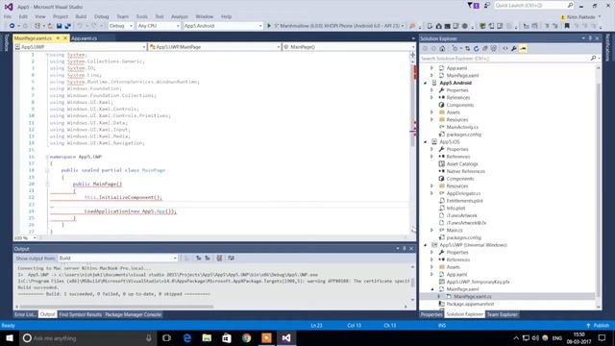Screen dimensions: 615x346
Task: Click the Properties wrench icon in Solution Explorer
Action: (x=514, y=49)
